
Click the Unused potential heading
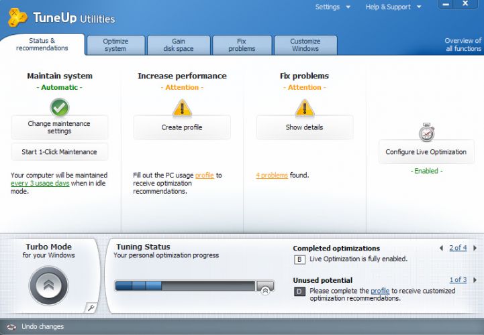pos(323,281)
